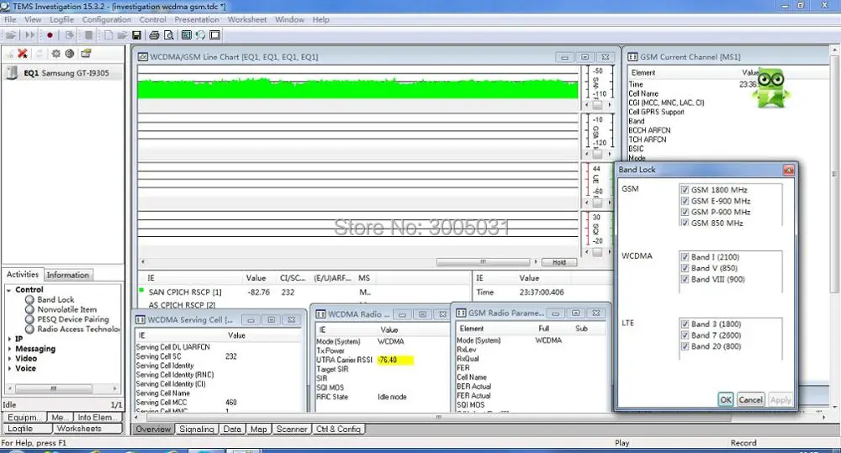Screen dimensions: 841x453
Task: Click the GSM Current Channel window icon
Action: tap(633, 57)
